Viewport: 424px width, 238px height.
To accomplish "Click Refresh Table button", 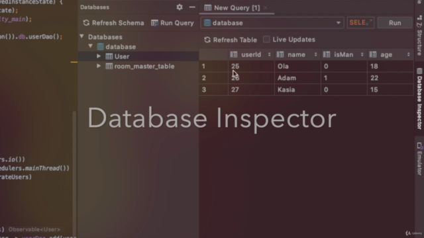I will pyautogui.click(x=231, y=40).
